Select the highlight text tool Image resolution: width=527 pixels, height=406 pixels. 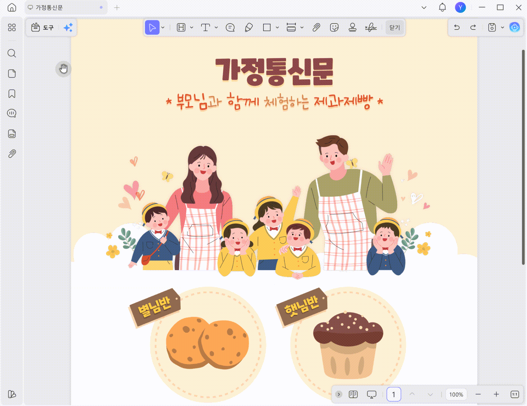[x=181, y=28]
